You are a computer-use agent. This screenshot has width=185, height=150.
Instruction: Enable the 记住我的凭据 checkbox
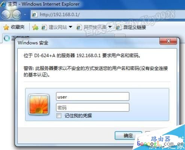[x=59, y=115]
